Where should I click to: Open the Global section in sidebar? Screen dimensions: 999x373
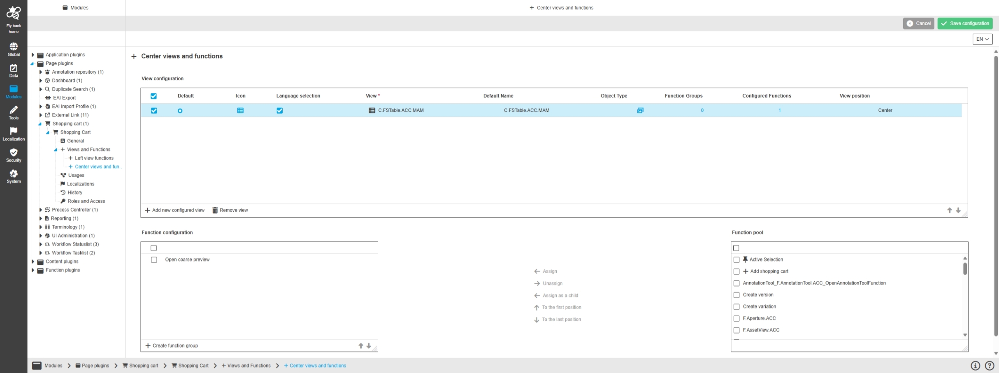pyautogui.click(x=14, y=49)
